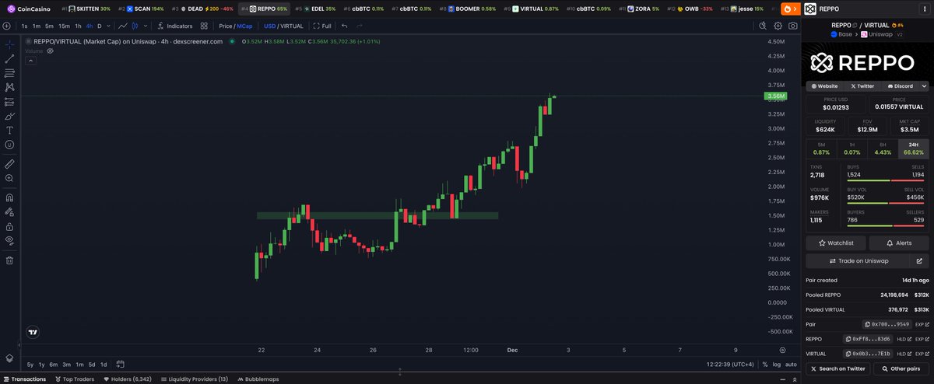Toggle USD / VIRTUAL quote currency

(x=283, y=26)
